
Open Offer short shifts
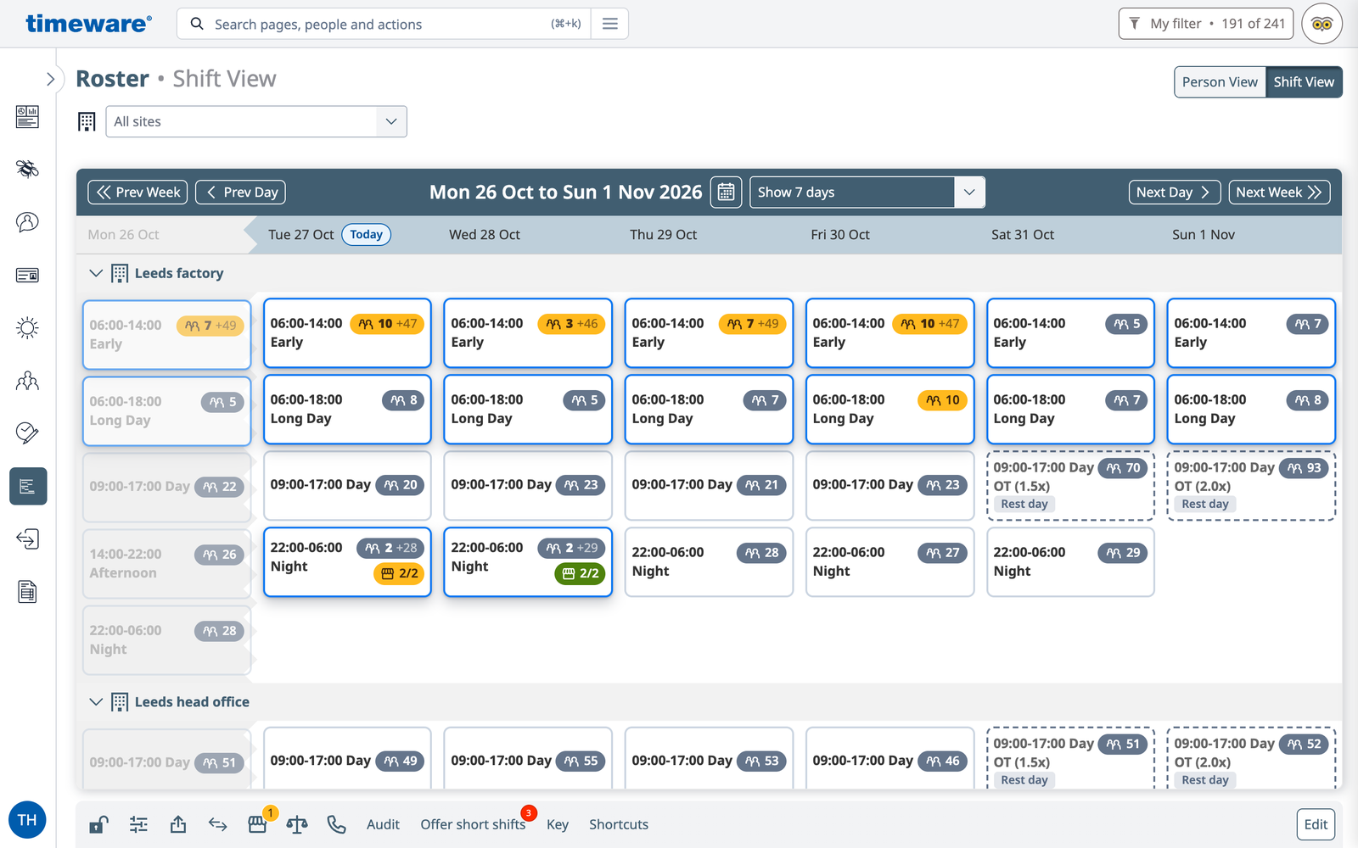tap(473, 824)
